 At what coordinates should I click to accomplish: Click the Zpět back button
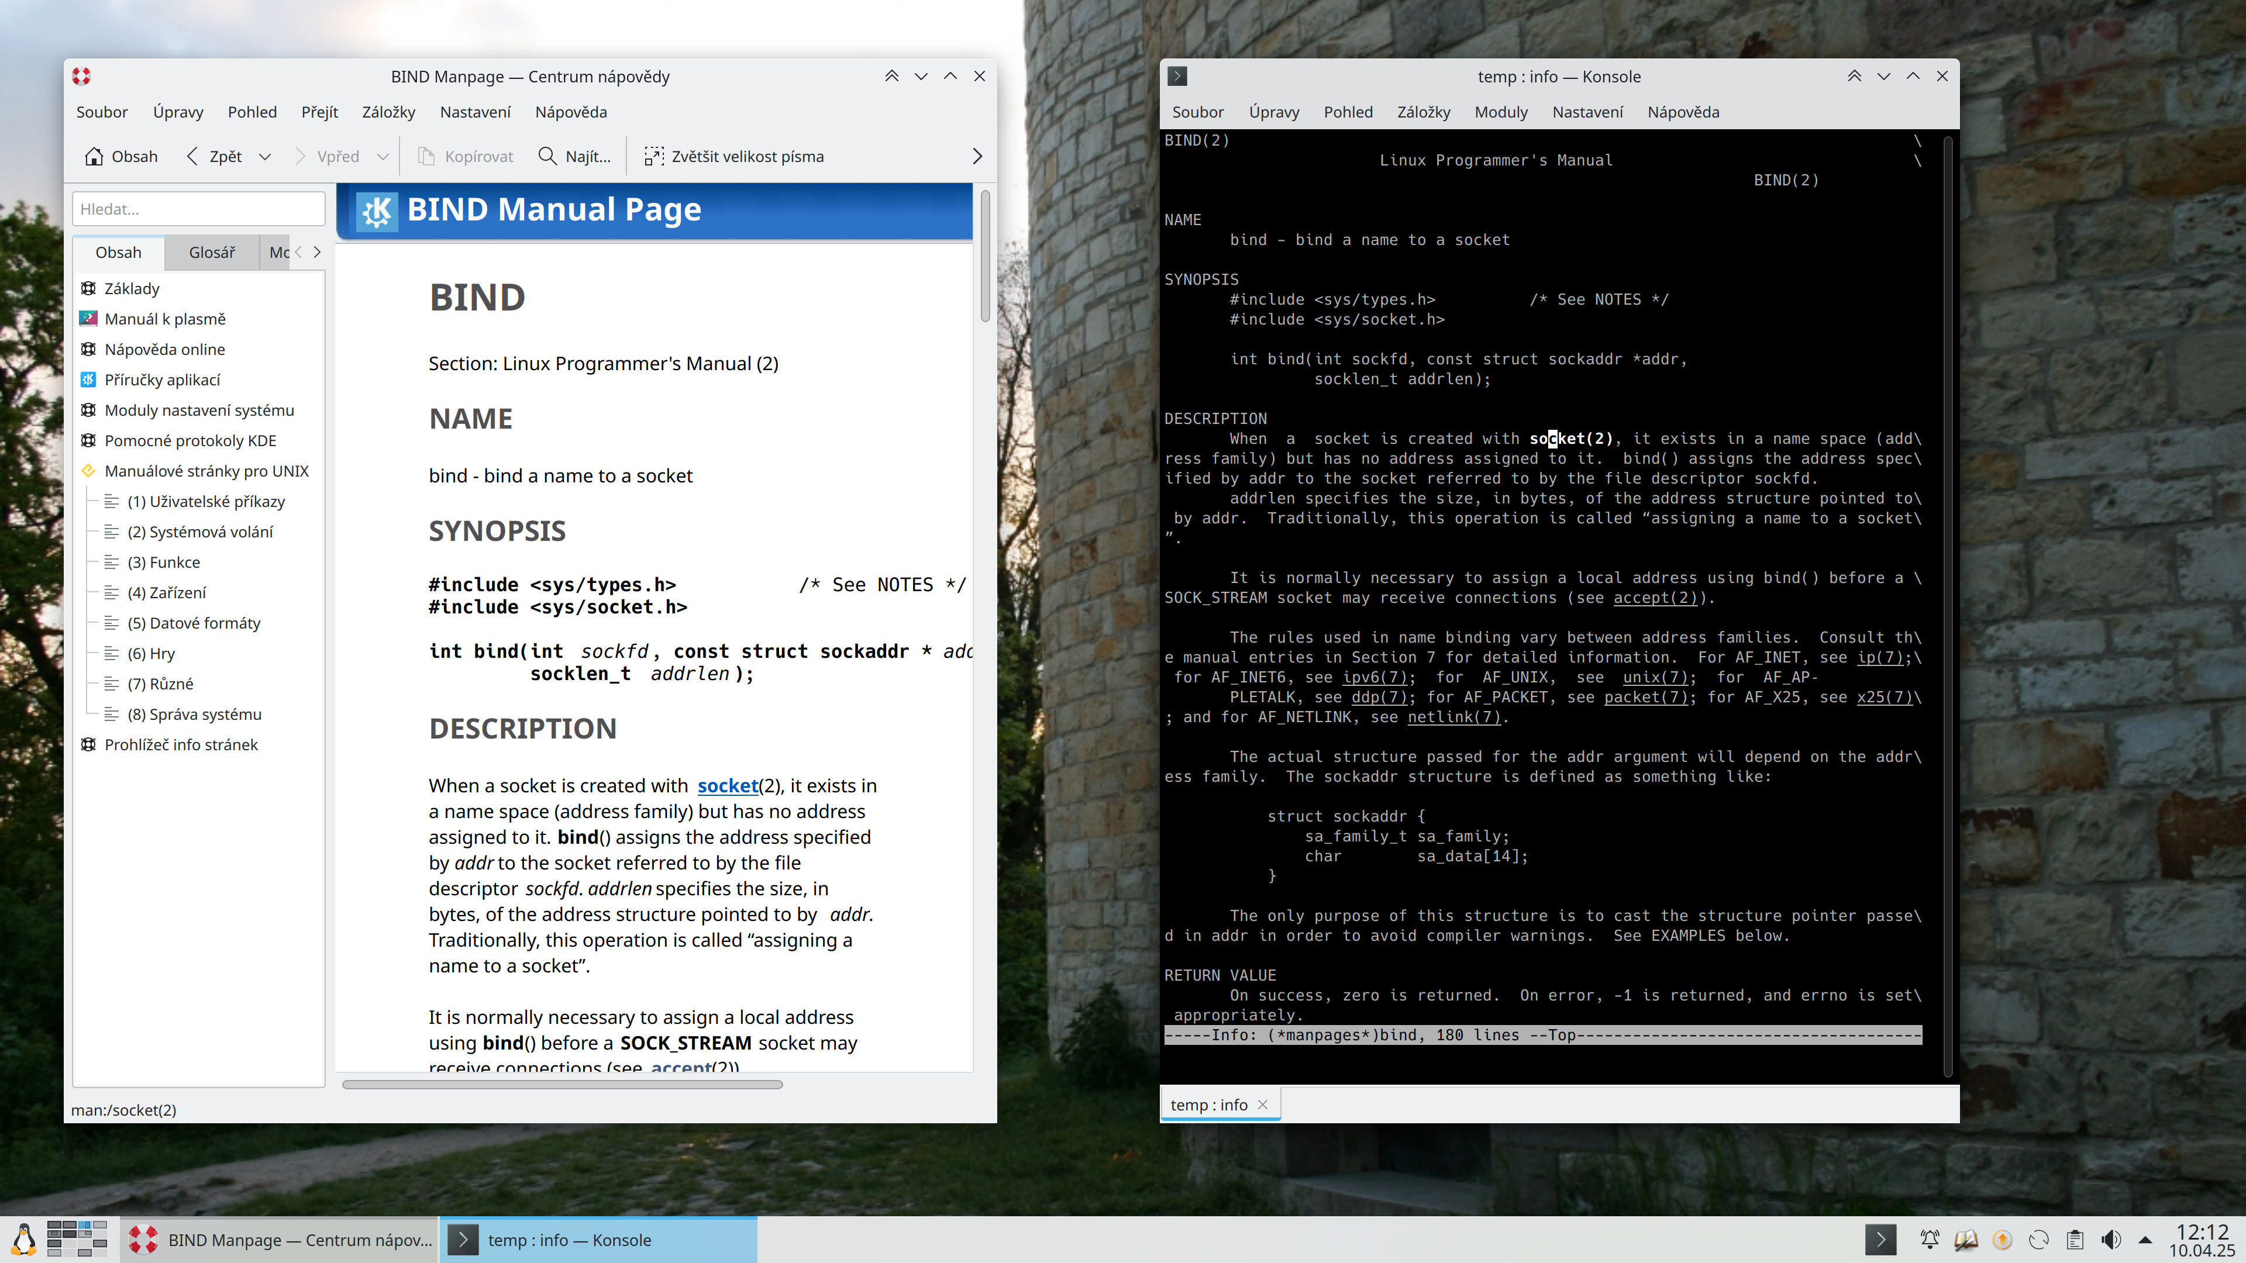215,157
